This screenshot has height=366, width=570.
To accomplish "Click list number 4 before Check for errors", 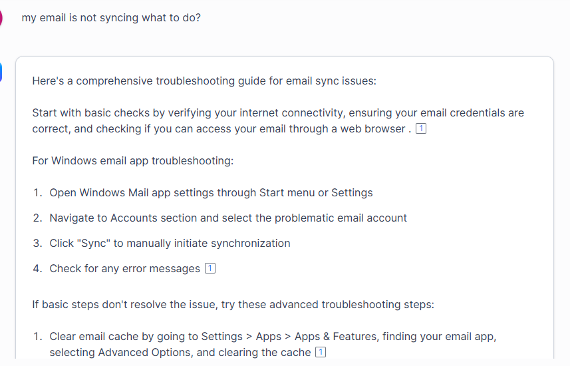I will point(37,268).
